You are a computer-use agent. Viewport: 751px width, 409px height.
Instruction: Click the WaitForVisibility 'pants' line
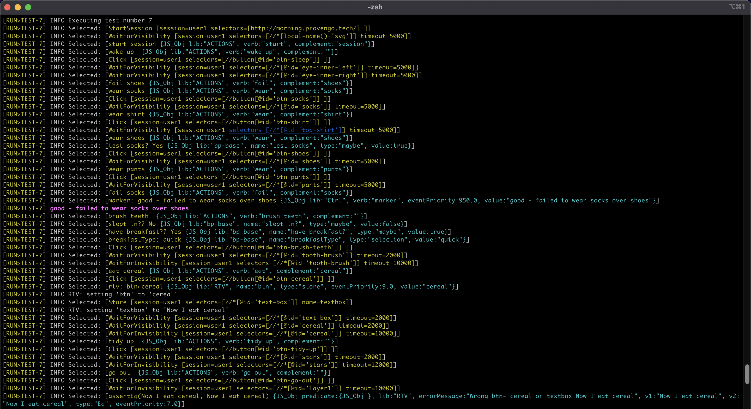pos(194,185)
